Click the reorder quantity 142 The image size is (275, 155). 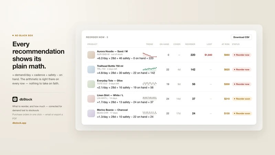[193, 70]
